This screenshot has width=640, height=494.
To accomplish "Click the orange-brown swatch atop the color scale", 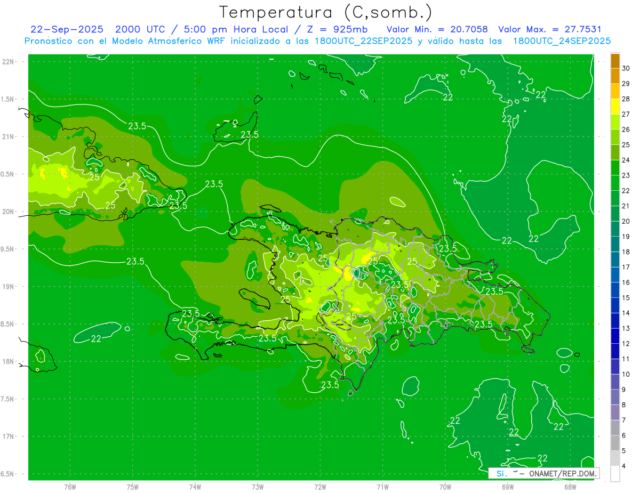I will coord(615,61).
